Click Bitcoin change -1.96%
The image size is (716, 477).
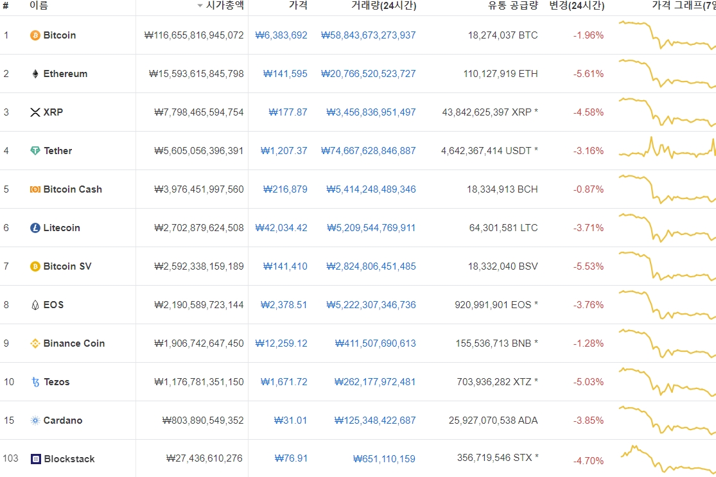(589, 35)
